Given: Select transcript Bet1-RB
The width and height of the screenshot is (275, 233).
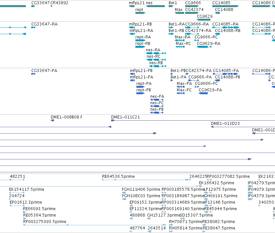Looking at the screenshot, I should tap(171, 34).
